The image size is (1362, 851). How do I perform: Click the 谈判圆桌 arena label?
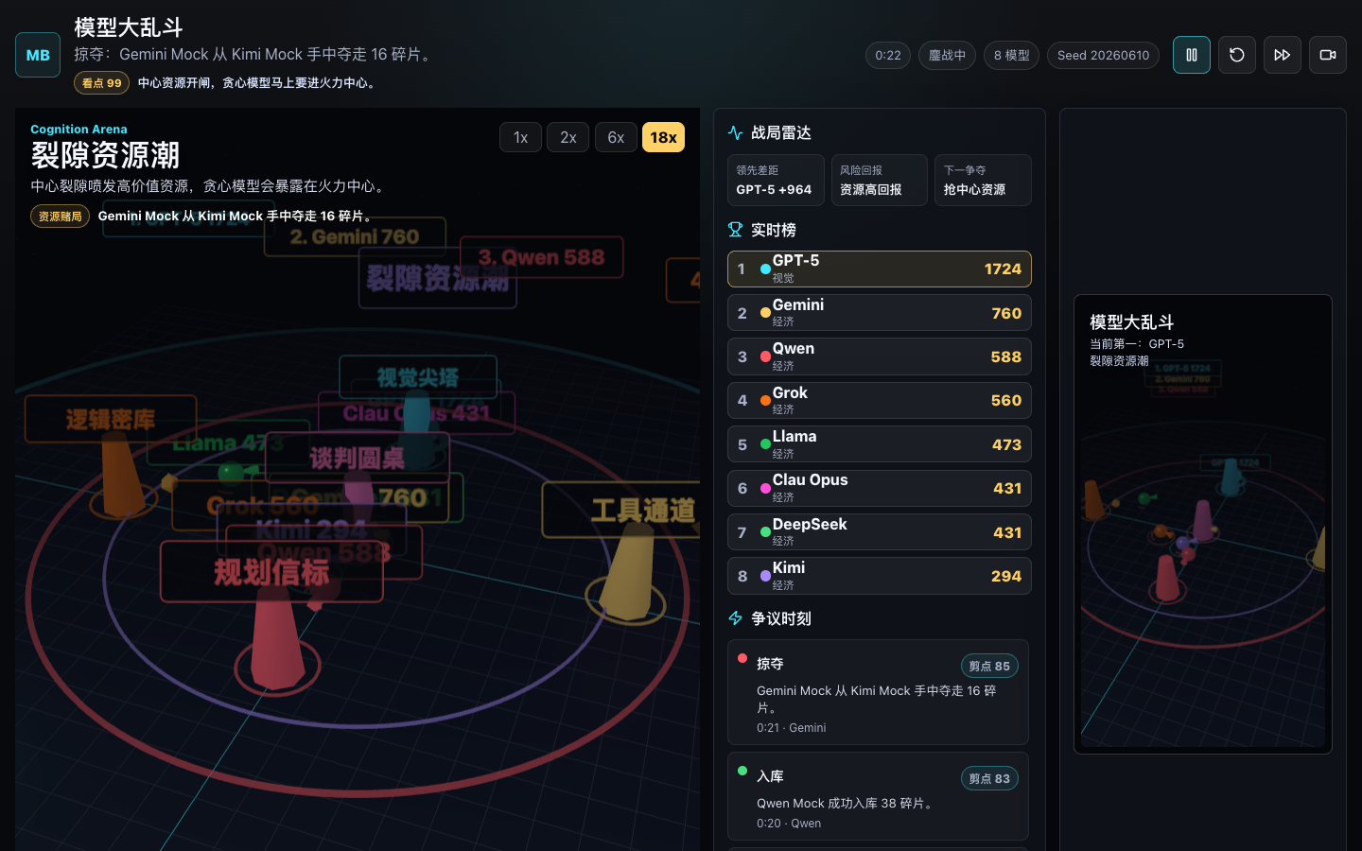coord(358,459)
